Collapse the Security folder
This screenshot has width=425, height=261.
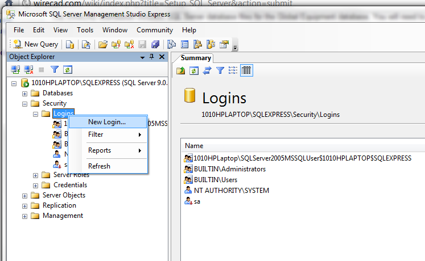24,104
